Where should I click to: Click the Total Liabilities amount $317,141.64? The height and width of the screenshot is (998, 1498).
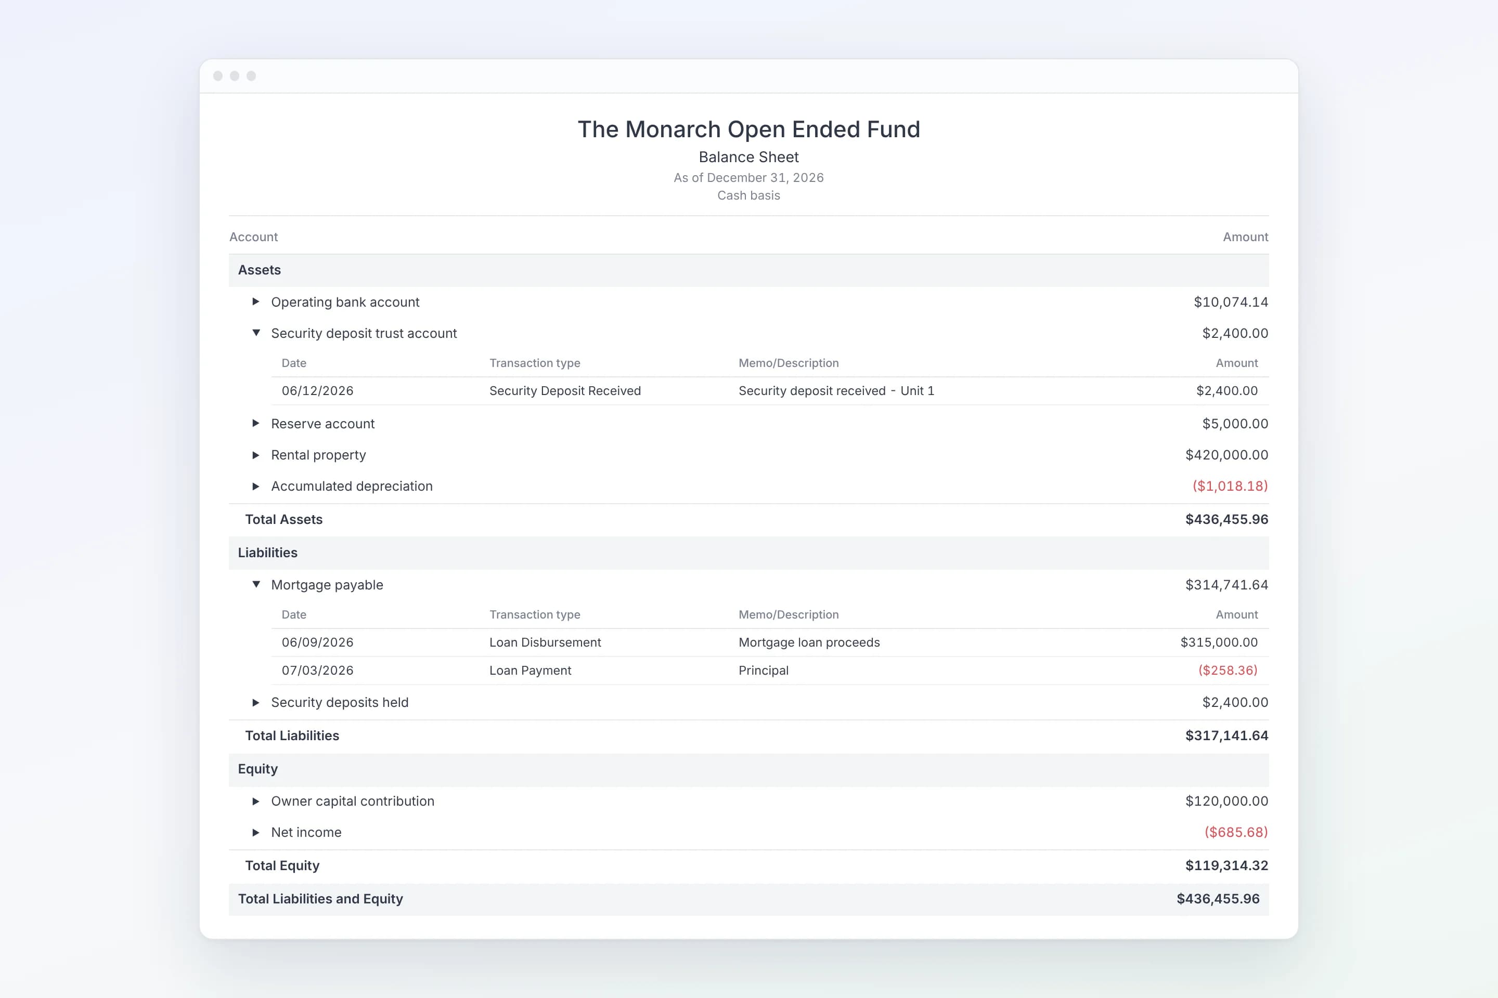click(x=1226, y=735)
